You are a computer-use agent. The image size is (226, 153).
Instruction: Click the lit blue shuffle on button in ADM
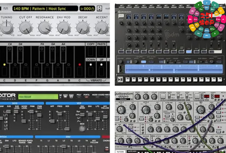click(x=143, y=62)
